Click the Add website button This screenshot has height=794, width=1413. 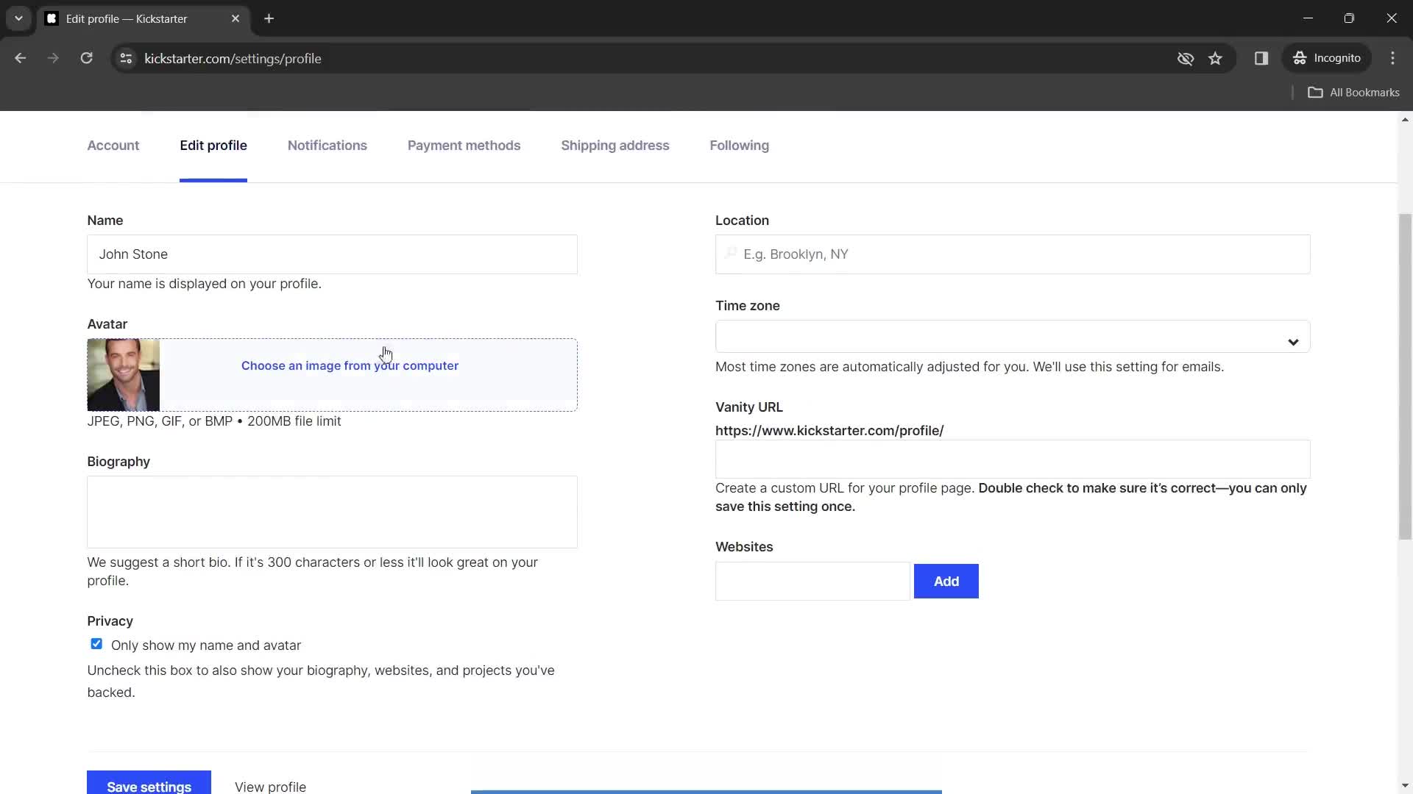point(946,581)
